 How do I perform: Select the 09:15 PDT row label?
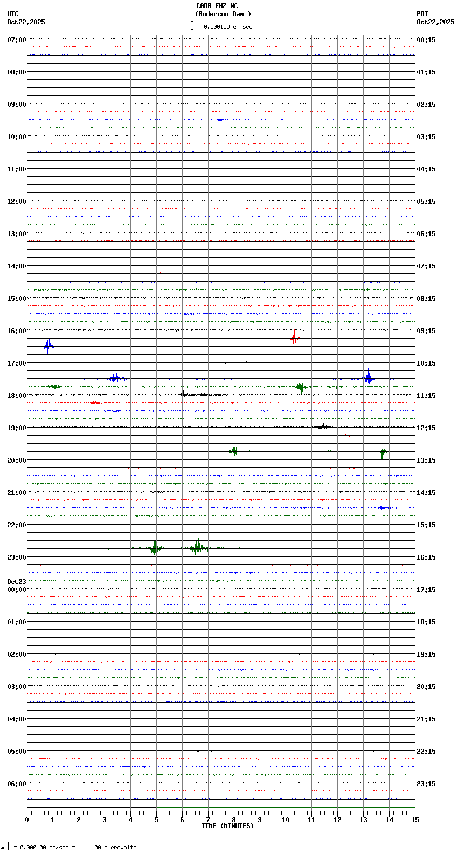click(x=426, y=331)
